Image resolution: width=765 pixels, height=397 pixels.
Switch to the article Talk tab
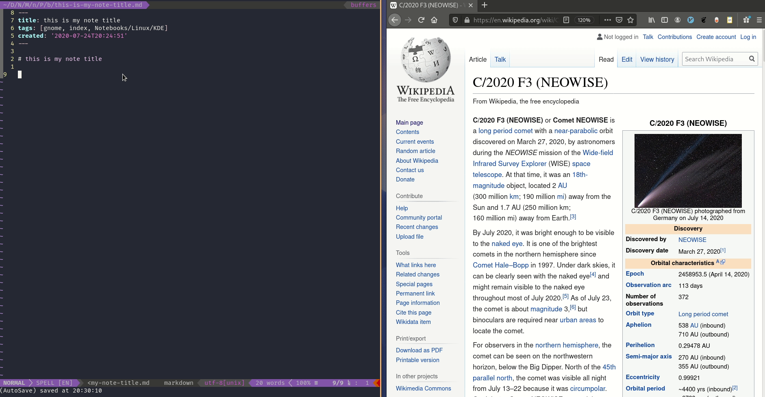click(500, 59)
